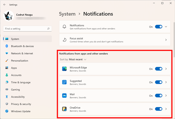Click the Focus assist moon icon
Image resolution: width=175 pixels, height=119 pixels.
[x=64, y=40]
